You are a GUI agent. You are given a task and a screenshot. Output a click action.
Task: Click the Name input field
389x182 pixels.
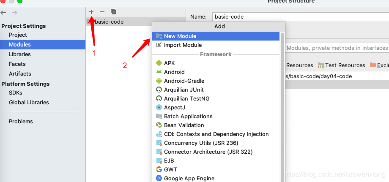pyautogui.click(x=301, y=17)
